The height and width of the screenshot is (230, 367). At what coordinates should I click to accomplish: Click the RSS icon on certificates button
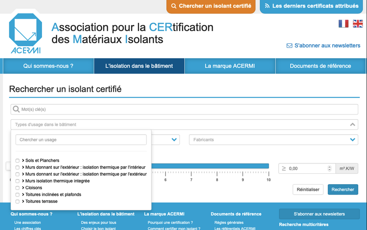click(267, 6)
